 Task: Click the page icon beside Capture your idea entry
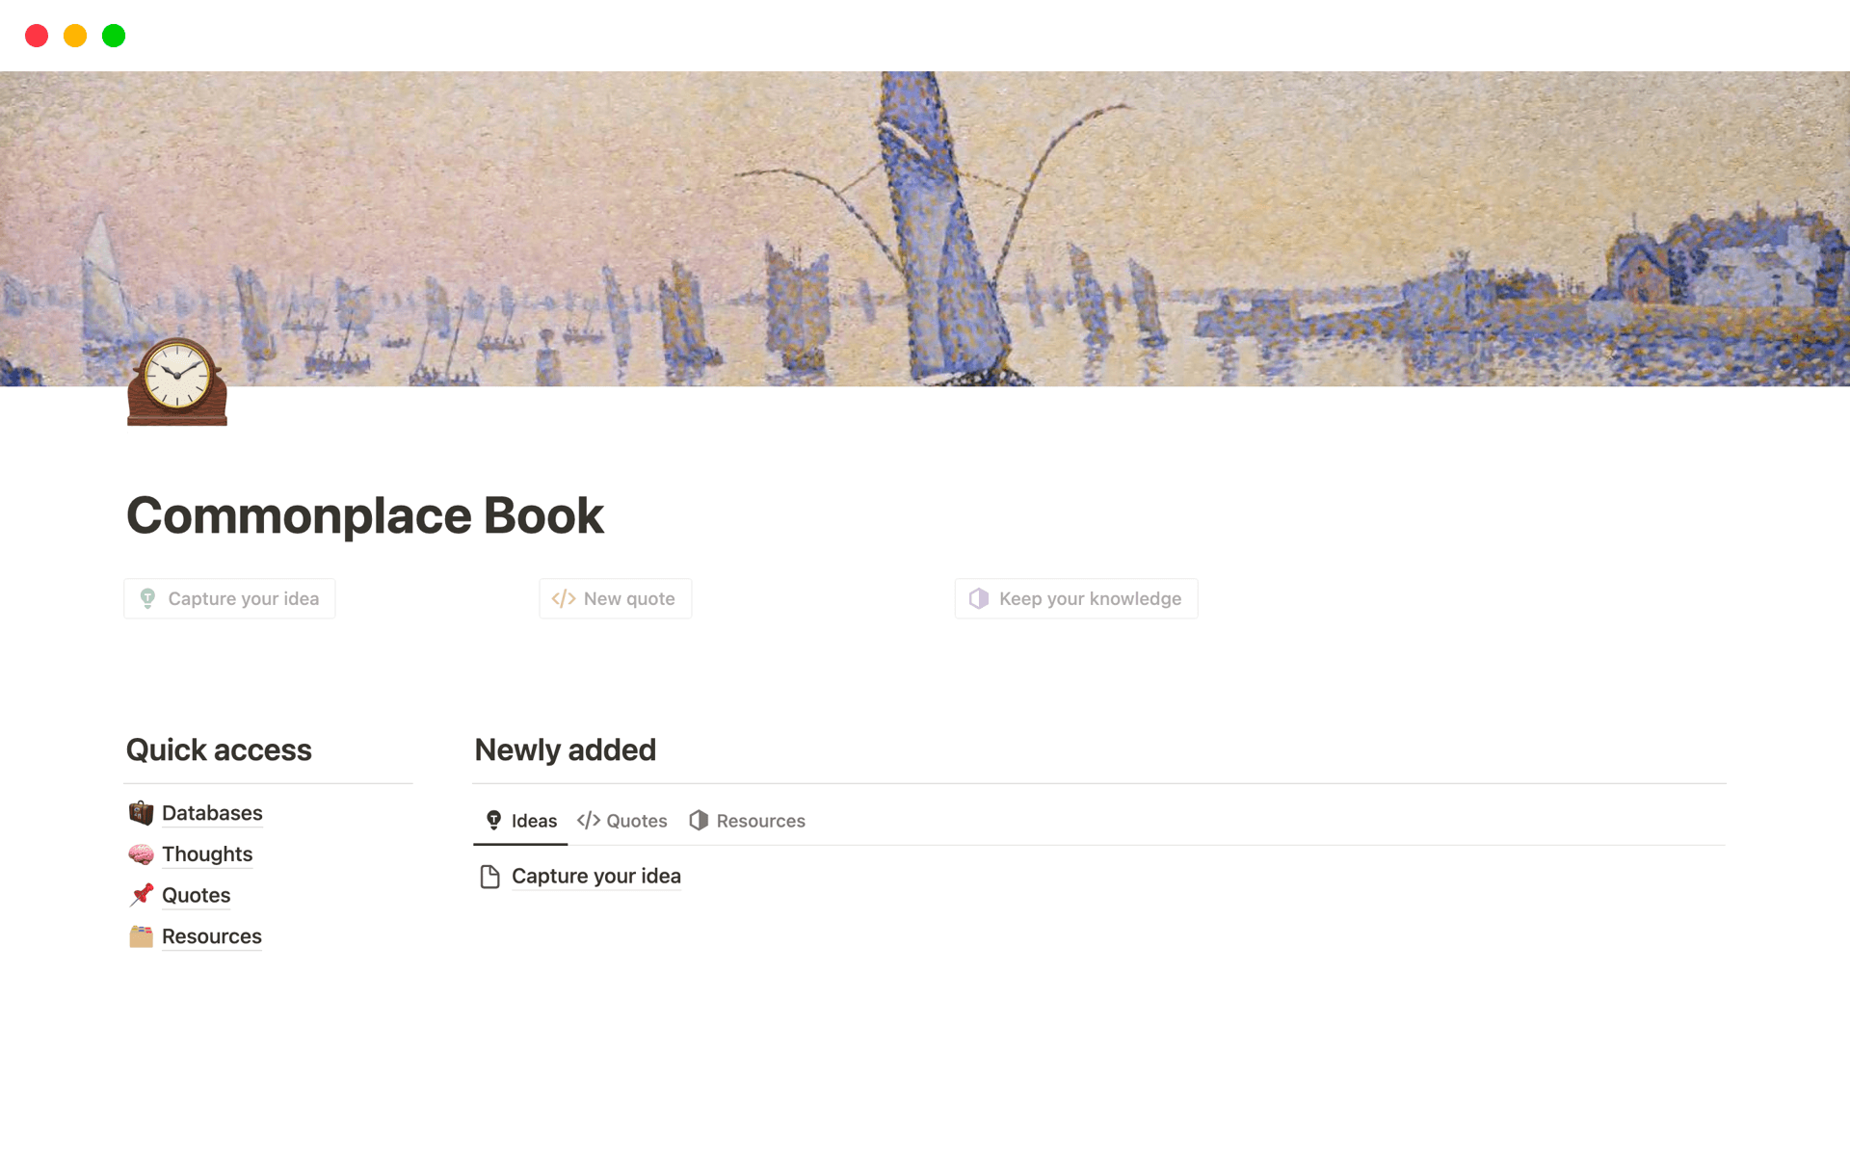pos(489,876)
